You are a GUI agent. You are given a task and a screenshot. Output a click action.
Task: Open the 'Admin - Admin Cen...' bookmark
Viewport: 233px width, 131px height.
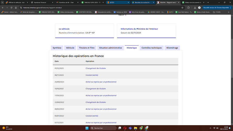10,12
